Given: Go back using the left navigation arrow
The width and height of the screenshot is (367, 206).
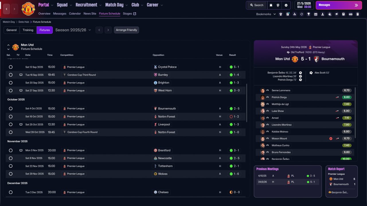Looking at the screenshot, I should pyautogui.click(x=7, y=9).
